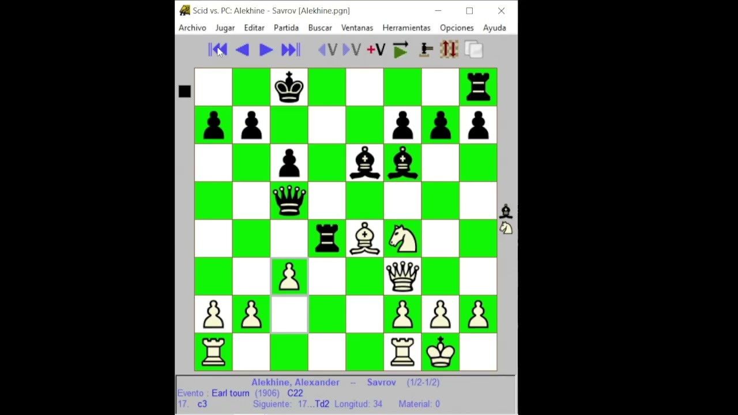The height and width of the screenshot is (415, 738).
Task: Select the black bishop on e6
Action: click(x=364, y=163)
